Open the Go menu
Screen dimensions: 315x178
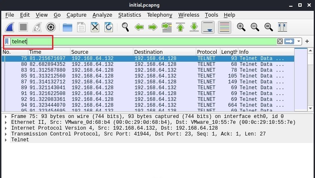coord(57,15)
